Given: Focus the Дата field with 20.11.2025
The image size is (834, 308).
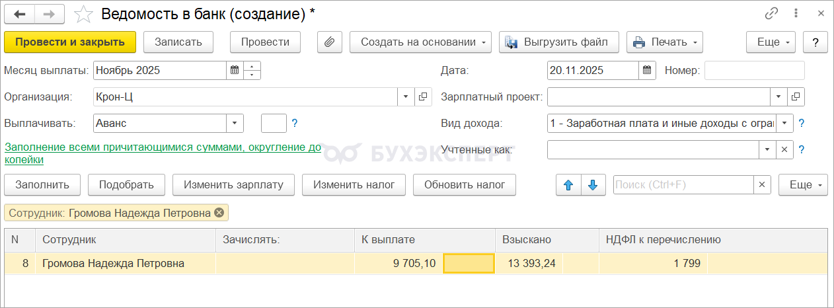Looking at the screenshot, I should pyautogui.click(x=593, y=70).
